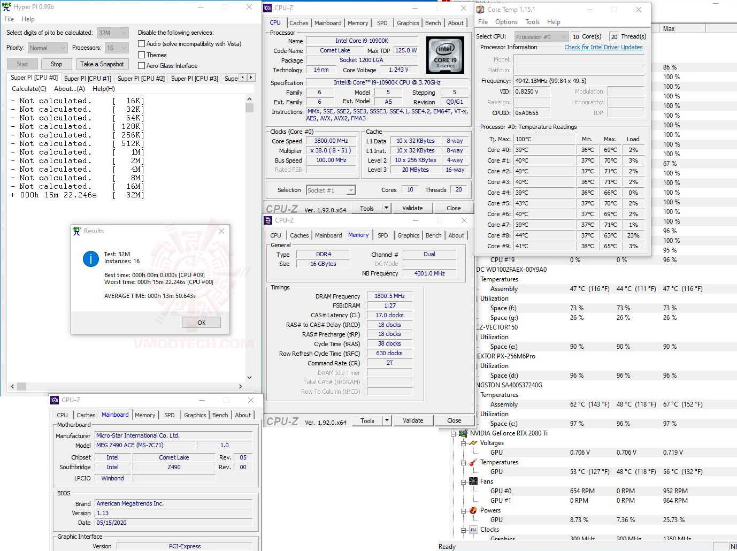The width and height of the screenshot is (737, 551).
Task: Click the Tools button in CPU-Z Memory window
Action: (x=367, y=420)
